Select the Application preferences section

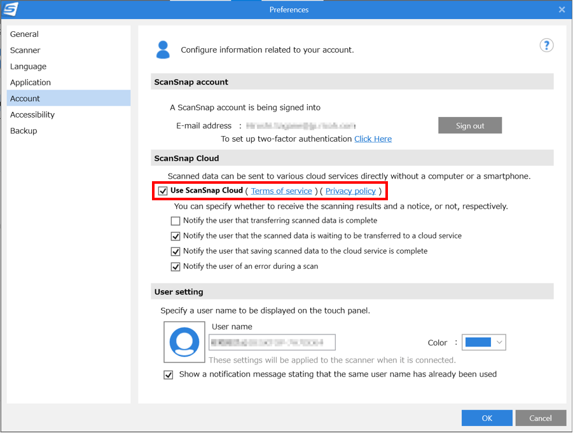coord(69,82)
